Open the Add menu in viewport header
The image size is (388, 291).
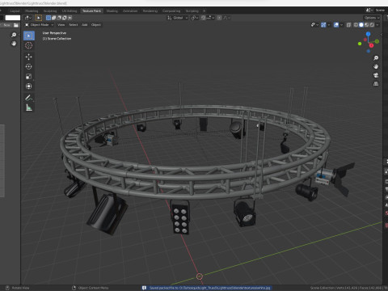click(x=85, y=25)
